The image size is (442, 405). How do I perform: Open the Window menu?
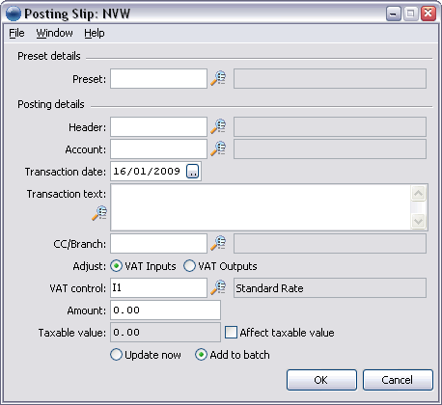54,33
